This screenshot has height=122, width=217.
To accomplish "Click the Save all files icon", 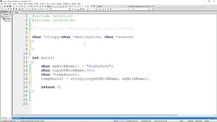I will point(10,6).
